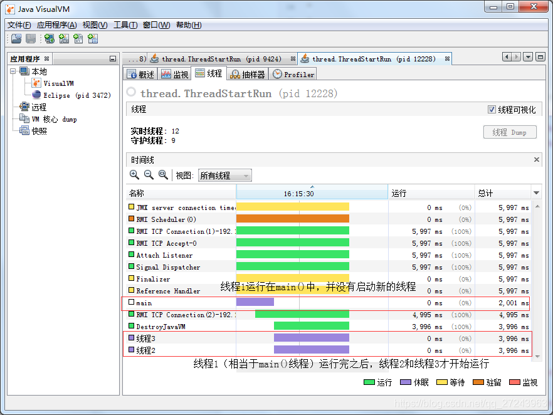553x415 pixels.
Task: Click the Add Remote Host toolbar icon
Action: 50,39
